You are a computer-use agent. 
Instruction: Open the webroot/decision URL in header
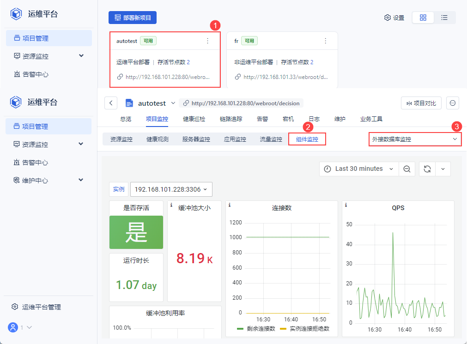(x=245, y=103)
